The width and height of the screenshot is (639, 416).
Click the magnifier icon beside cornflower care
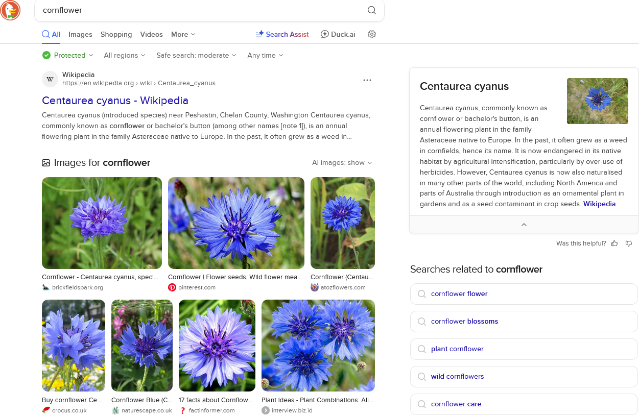coord(422,404)
